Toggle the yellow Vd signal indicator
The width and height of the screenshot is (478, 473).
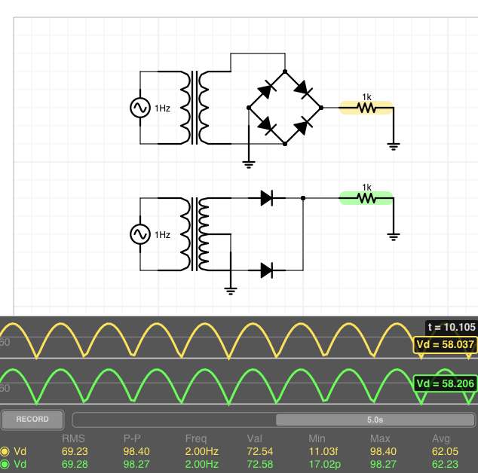click(x=5, y=451)
